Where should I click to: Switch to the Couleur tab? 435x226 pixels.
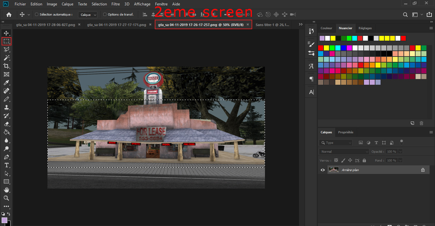coord(326,28)
